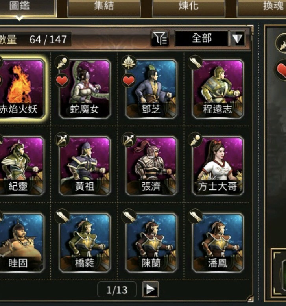Click the sword icon on 橋蕤 card
This screenshot has height=306, width=286.
click(x=62, y=216)
